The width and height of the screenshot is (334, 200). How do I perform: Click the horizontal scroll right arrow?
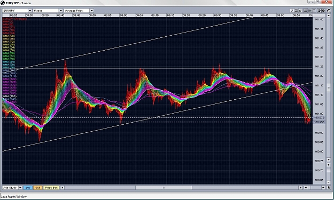(x=300, y=187)
